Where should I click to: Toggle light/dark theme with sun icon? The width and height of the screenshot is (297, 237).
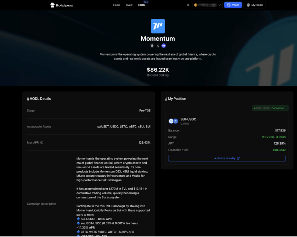188,5
